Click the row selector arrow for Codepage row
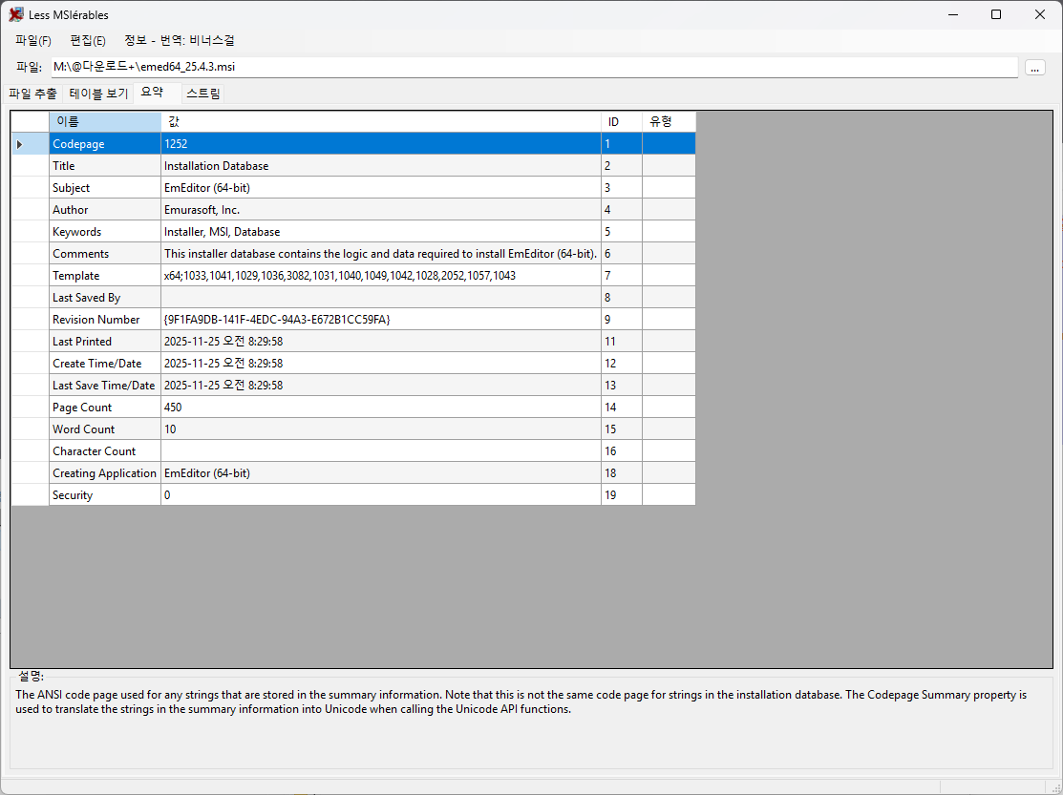The width and height of the screenshot is (1063, 795). 30,144
